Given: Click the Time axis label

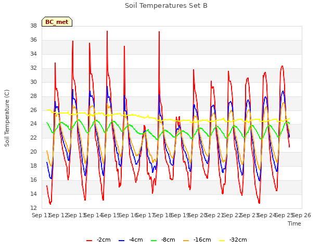Looking at the screenshot, I should (x=294, y=223).
